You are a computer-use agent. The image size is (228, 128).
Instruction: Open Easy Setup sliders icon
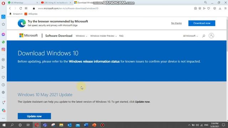pyautogui.click(x=226, y=9)
